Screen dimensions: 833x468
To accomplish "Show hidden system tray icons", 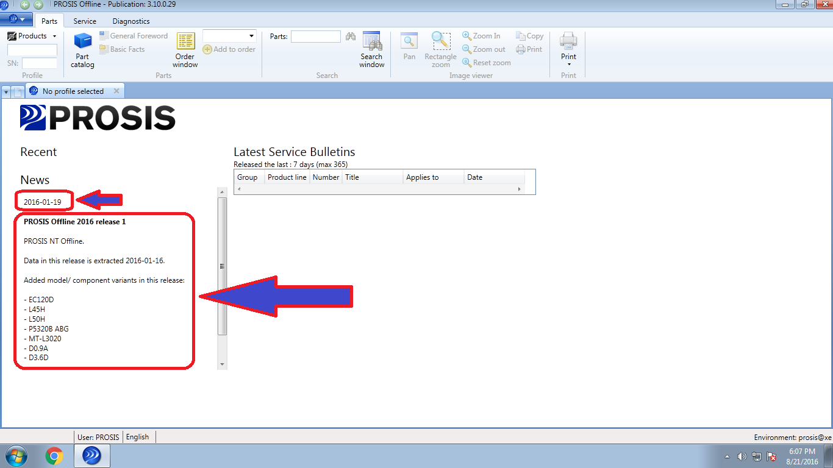I will [x=727, y=456].
